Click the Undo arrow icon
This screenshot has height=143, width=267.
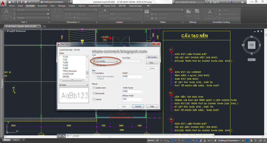30,2
